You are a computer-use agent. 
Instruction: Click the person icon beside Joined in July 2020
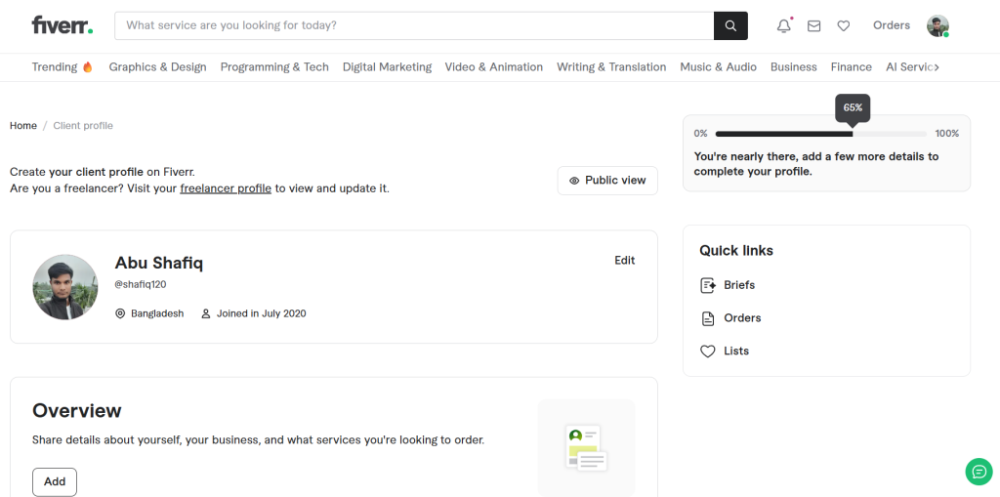pos(205,313)
